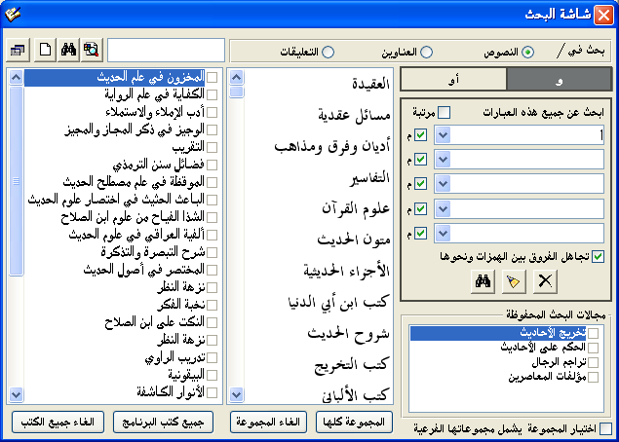Viewport: 619px width, 442px height.
Task: Enable the مرتبة checkbox
Action: 445,113
